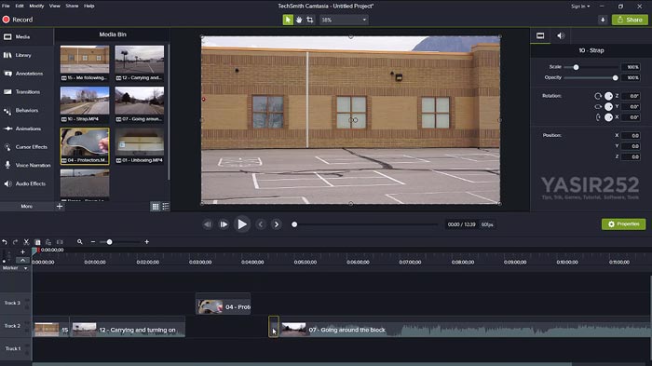The width and height of the screenshot is (652, 366).
Task: Click the timeline magnifier zoom icon
Action: (80, 241)
